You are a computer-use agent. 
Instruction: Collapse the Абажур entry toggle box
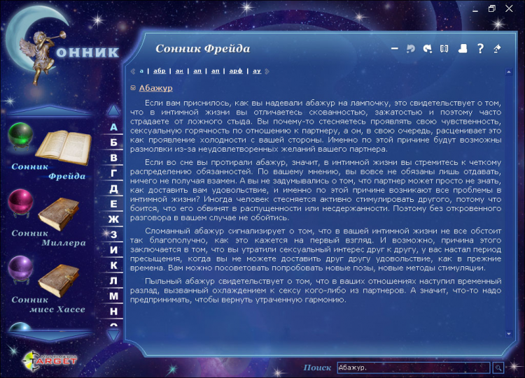point(133,88)
